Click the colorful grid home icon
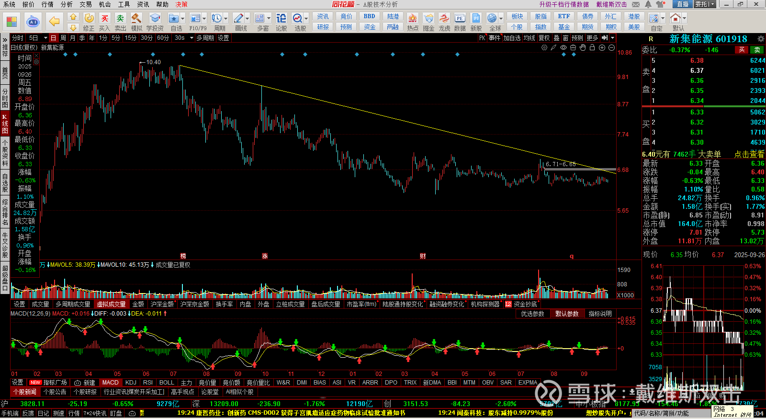This screenshot has width=766, height=419. coord(12,22)
